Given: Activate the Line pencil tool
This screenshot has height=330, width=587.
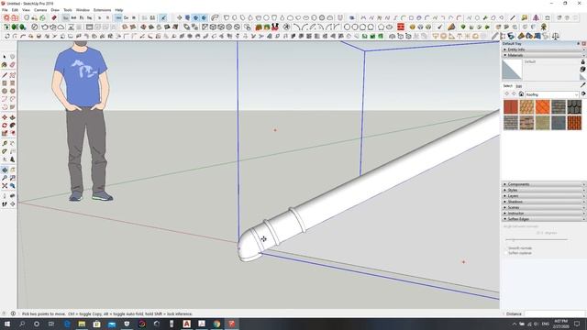Looking at the screenshot, I should [5, 75].
